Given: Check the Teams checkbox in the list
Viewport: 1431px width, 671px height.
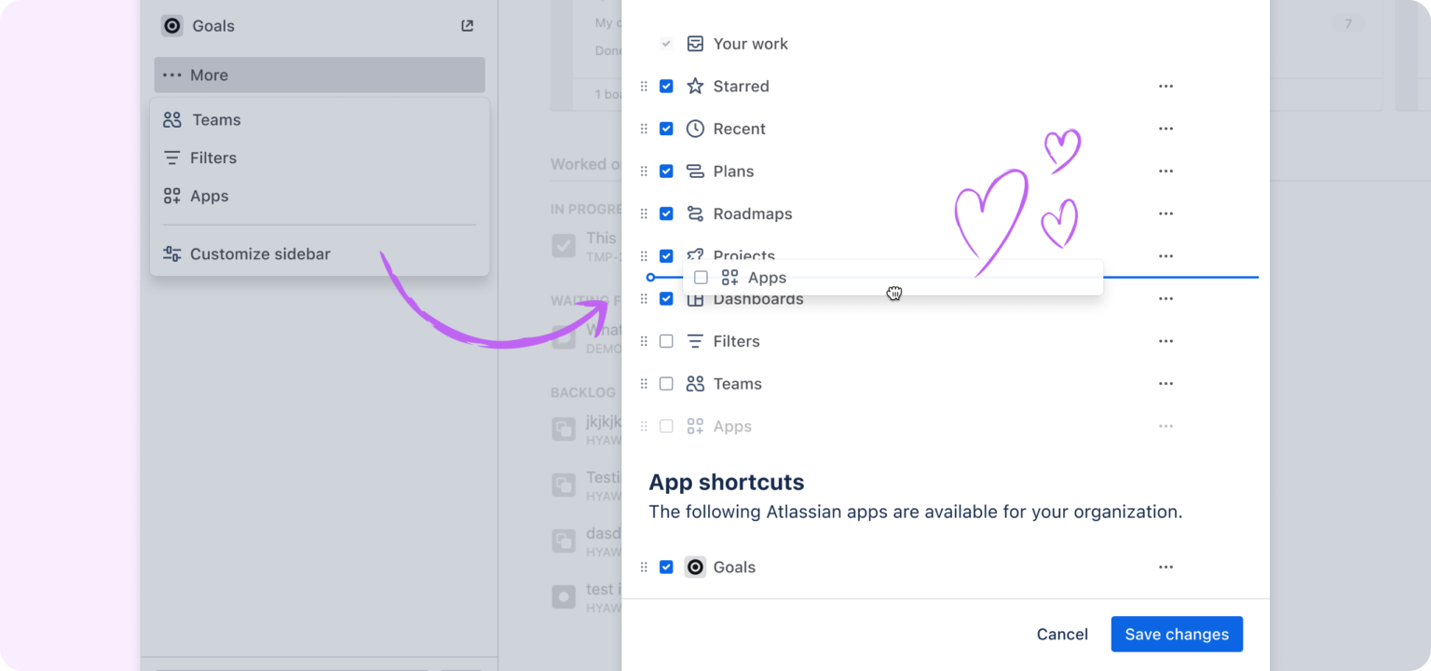Looking at the screenshot, I should pos(666,384).
